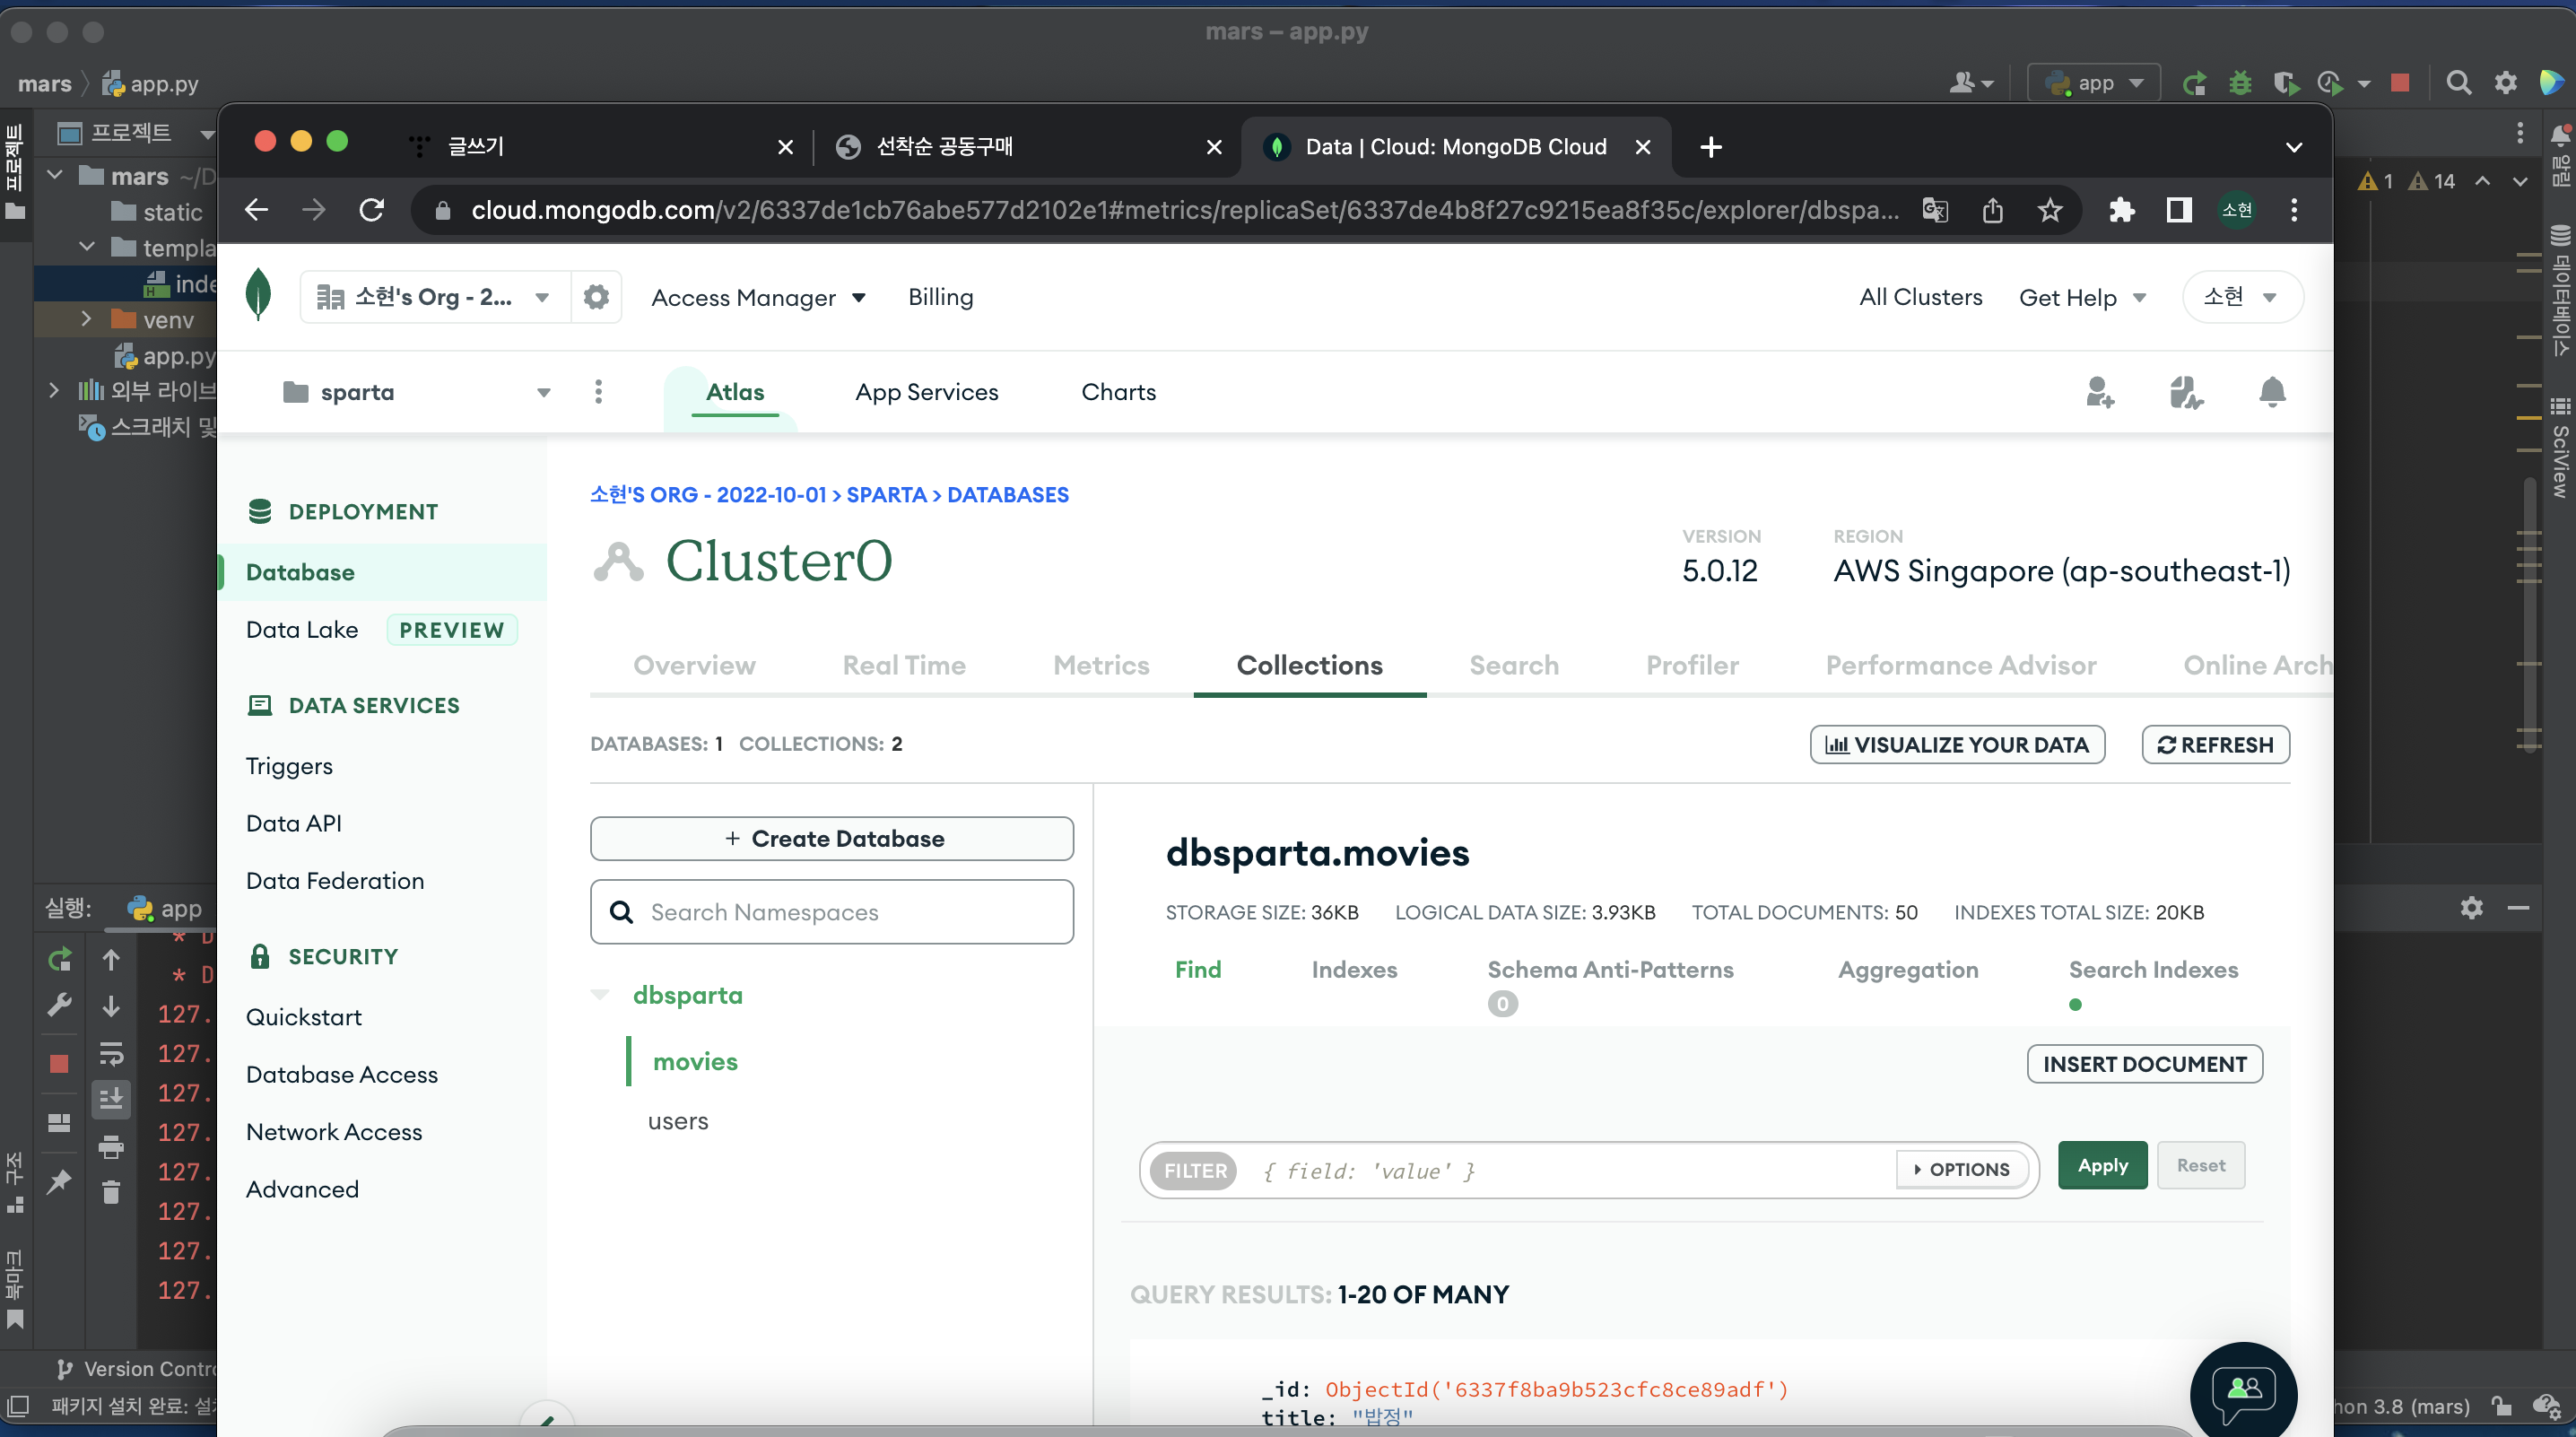This screenshot has height=1437, width=2576.
Task: Rerun app in PyCharm run panel
Action: (x=60, y=960)
